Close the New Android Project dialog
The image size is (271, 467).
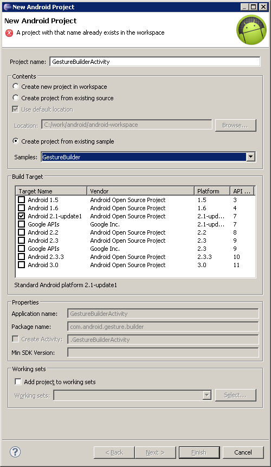tap(263, 7)
